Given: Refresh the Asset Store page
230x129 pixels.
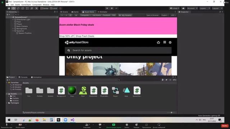Looking at the screenshot, I should tap(70, 15).
